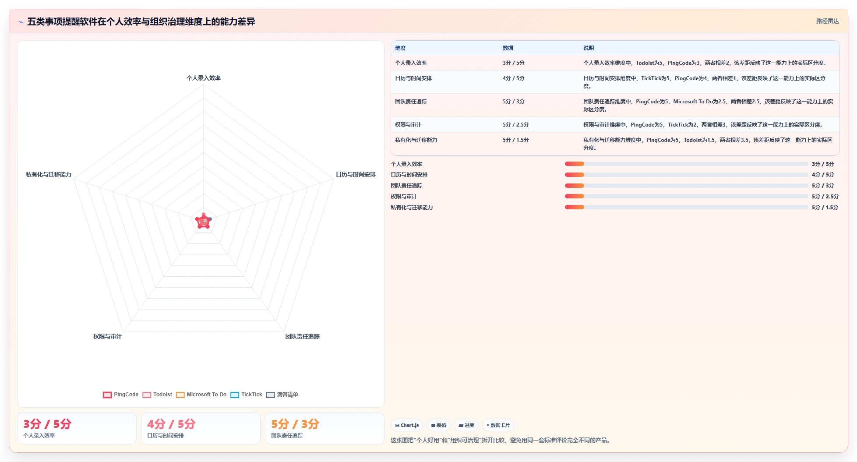Click the 3分 / 5分 data card

[x=77, y=428]
